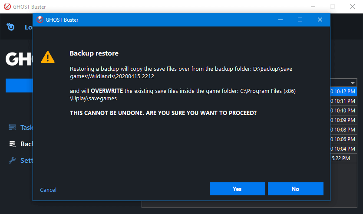Open the Backup section icon in sidebar
This screenshot has height=214, width=363.
(12, 144)
